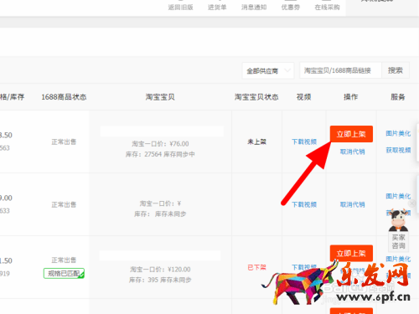The image size is (419, 314).
Task: Click the green 规格已匹配 badge
Action: (64, 273)
